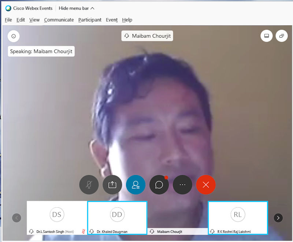The height and width of the screenshot is (242, 293).
Task: Click the DS avatar circle
Action: tap(57, 215)
